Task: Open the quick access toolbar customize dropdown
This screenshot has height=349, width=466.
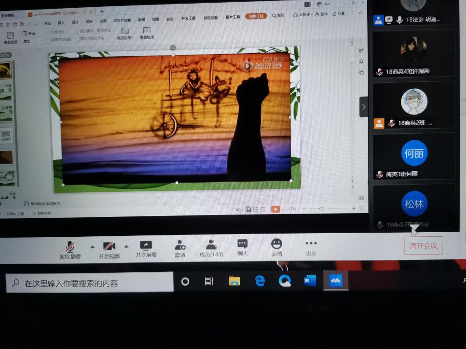Action: click(36, 24)
